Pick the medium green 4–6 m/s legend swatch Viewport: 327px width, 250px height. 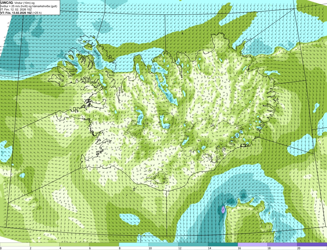pyautogui.click(x=74, y=245)
